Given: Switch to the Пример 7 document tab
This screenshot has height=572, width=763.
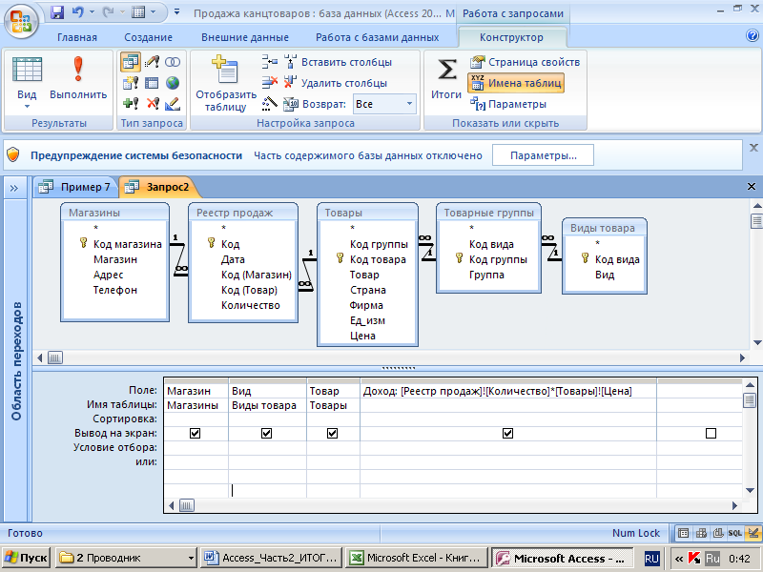Looking at the screenshot, I should click(x=75, y=187).
